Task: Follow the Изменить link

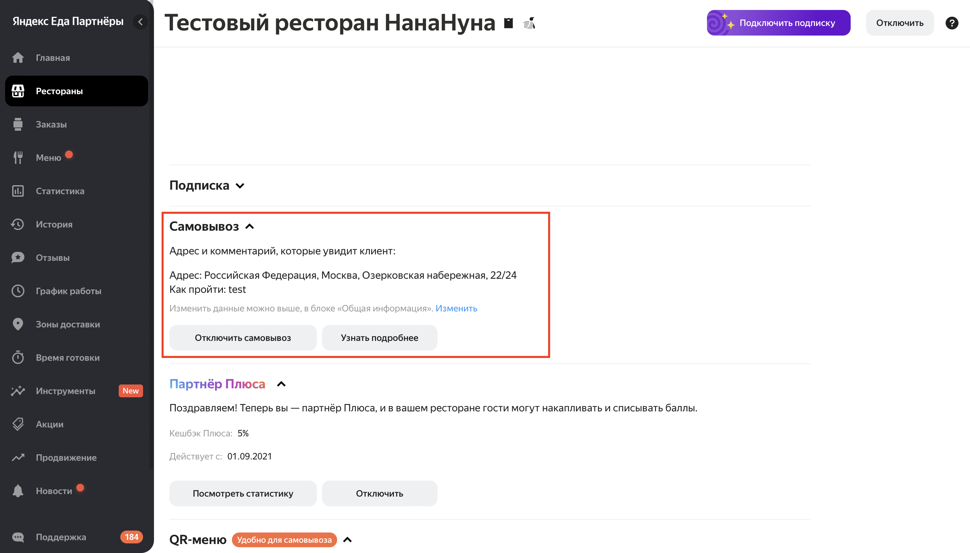Action: 456,309
